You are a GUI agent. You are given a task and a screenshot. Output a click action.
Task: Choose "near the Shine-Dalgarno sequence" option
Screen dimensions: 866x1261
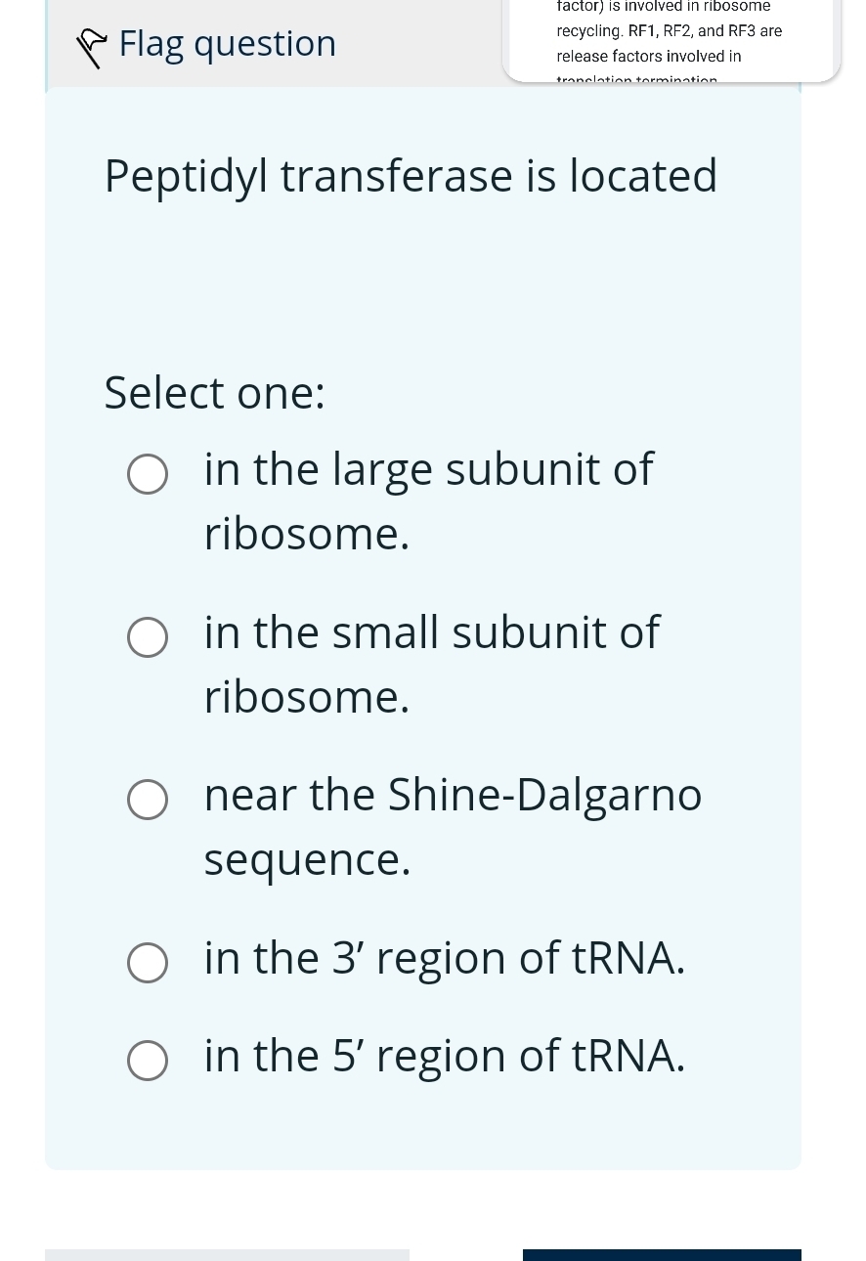coord(148,800)
